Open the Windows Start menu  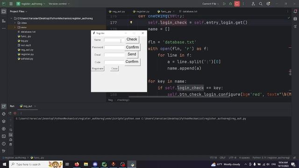pyautogui.click(x=4, y=164)
